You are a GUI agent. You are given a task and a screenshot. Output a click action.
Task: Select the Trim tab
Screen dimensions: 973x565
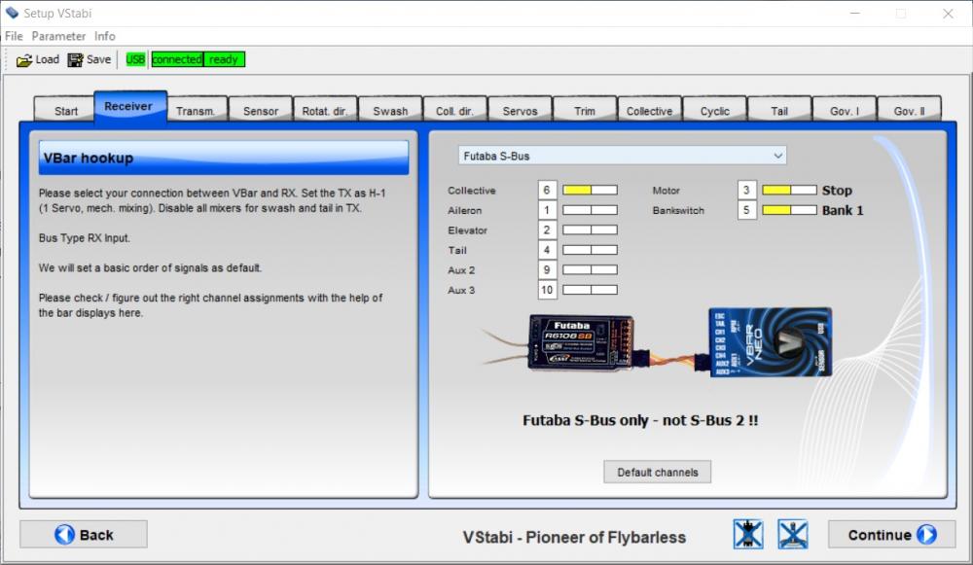coord(585,111)
